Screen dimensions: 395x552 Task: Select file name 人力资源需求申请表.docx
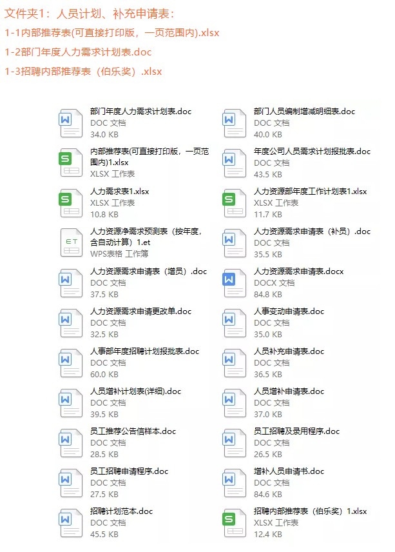[298, 271]
